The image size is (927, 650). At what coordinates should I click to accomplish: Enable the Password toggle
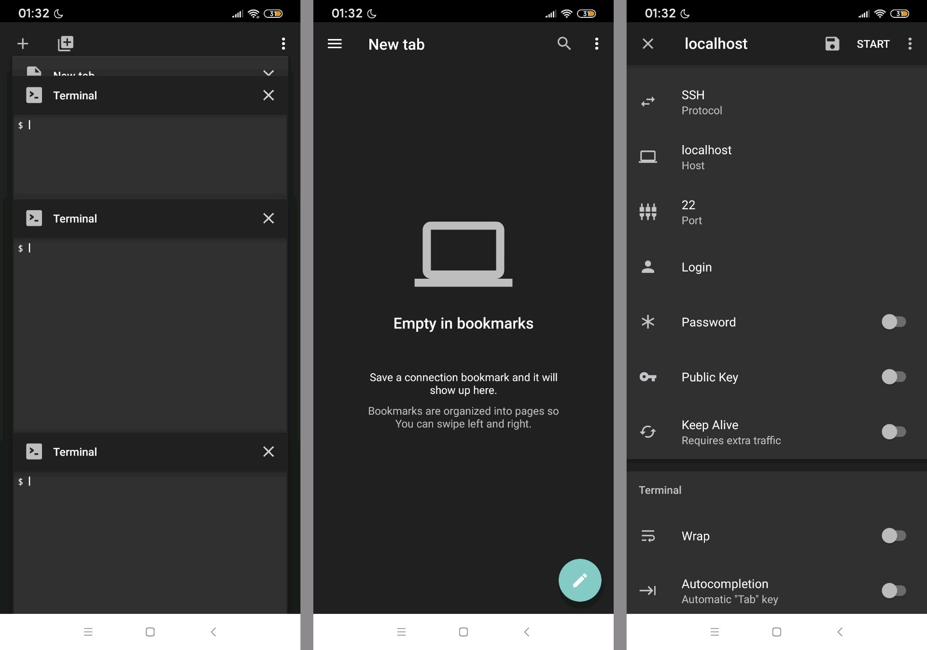[x=893, y=322]
